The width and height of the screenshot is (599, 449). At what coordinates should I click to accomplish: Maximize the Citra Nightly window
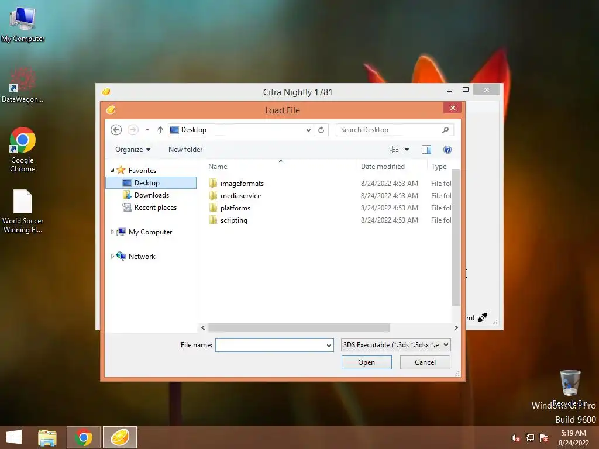[x=465, y=89]
